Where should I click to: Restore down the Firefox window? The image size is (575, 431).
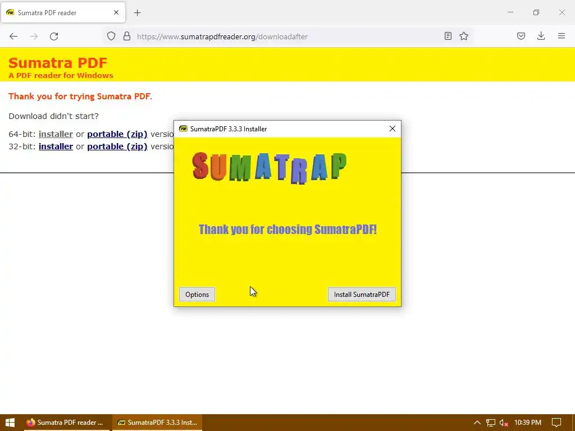tap(536, 12)
